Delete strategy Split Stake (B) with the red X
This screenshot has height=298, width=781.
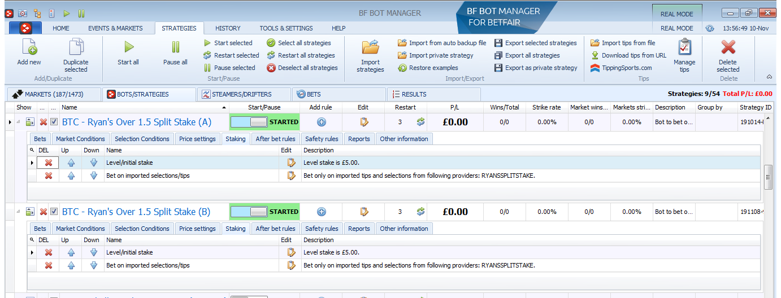pos(44,212)
